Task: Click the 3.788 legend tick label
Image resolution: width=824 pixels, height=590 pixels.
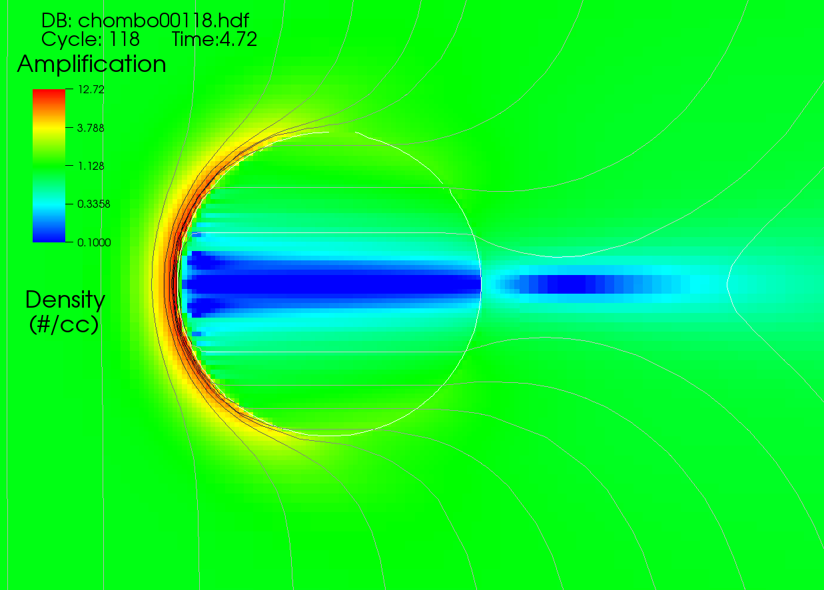Action: [x=91, y=128]
